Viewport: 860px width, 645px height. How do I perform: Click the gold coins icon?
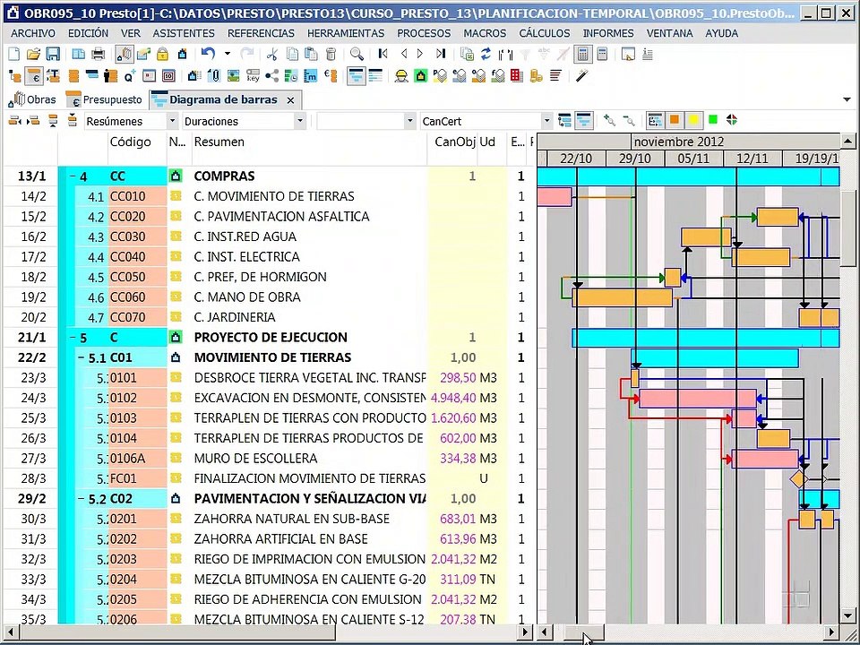536,75
